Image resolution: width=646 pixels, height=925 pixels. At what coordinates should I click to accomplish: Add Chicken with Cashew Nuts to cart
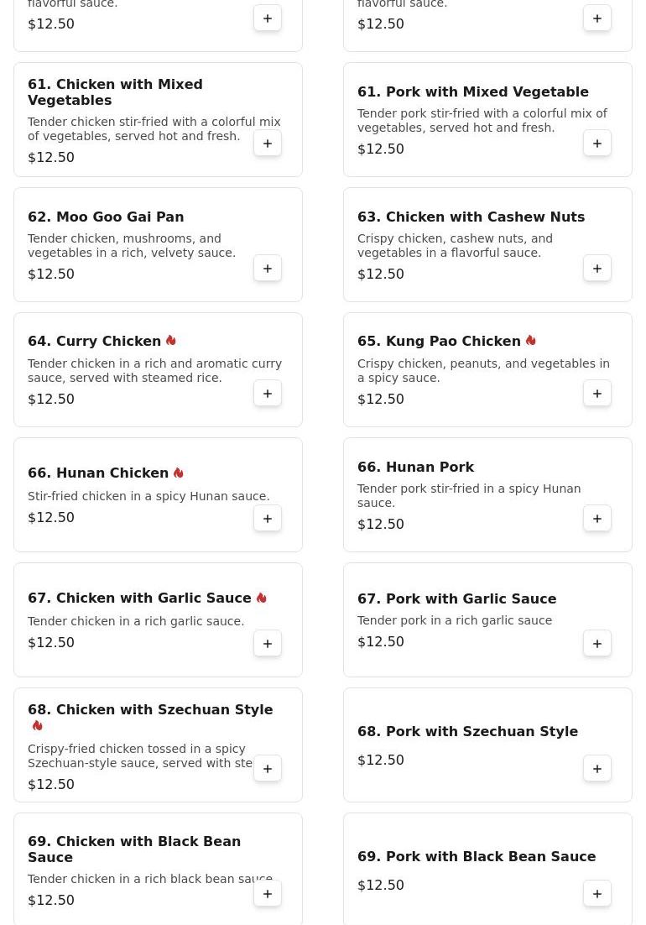click(597, 269)
